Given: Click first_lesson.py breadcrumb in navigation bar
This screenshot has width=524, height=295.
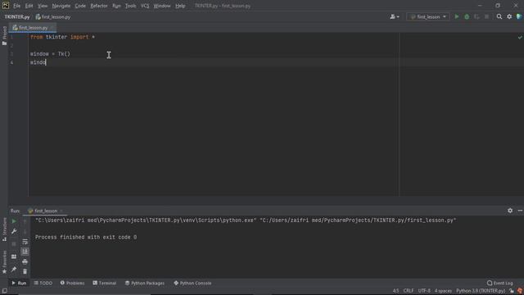Looking at the screenshot, I should click(x=53, y=16).
